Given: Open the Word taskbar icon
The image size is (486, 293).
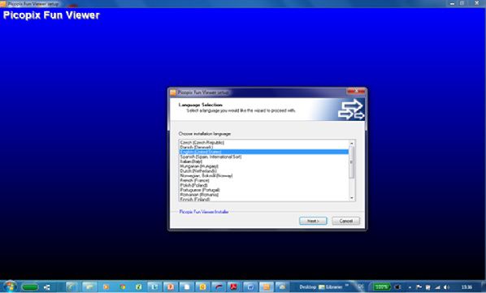Looking at the screenshot, I should click(x=250, y=287).
